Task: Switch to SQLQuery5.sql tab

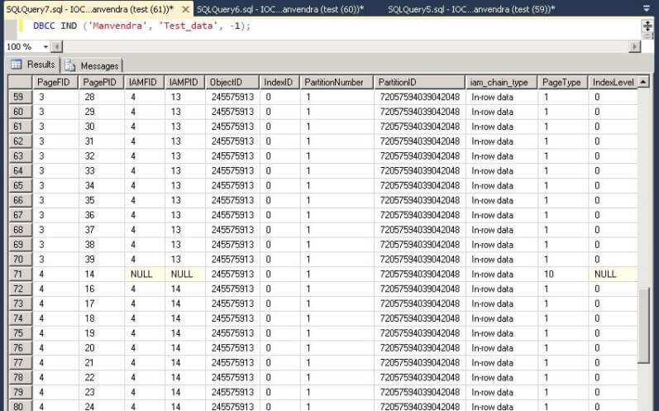Action: pyautogui.click(x=471, y=8)
